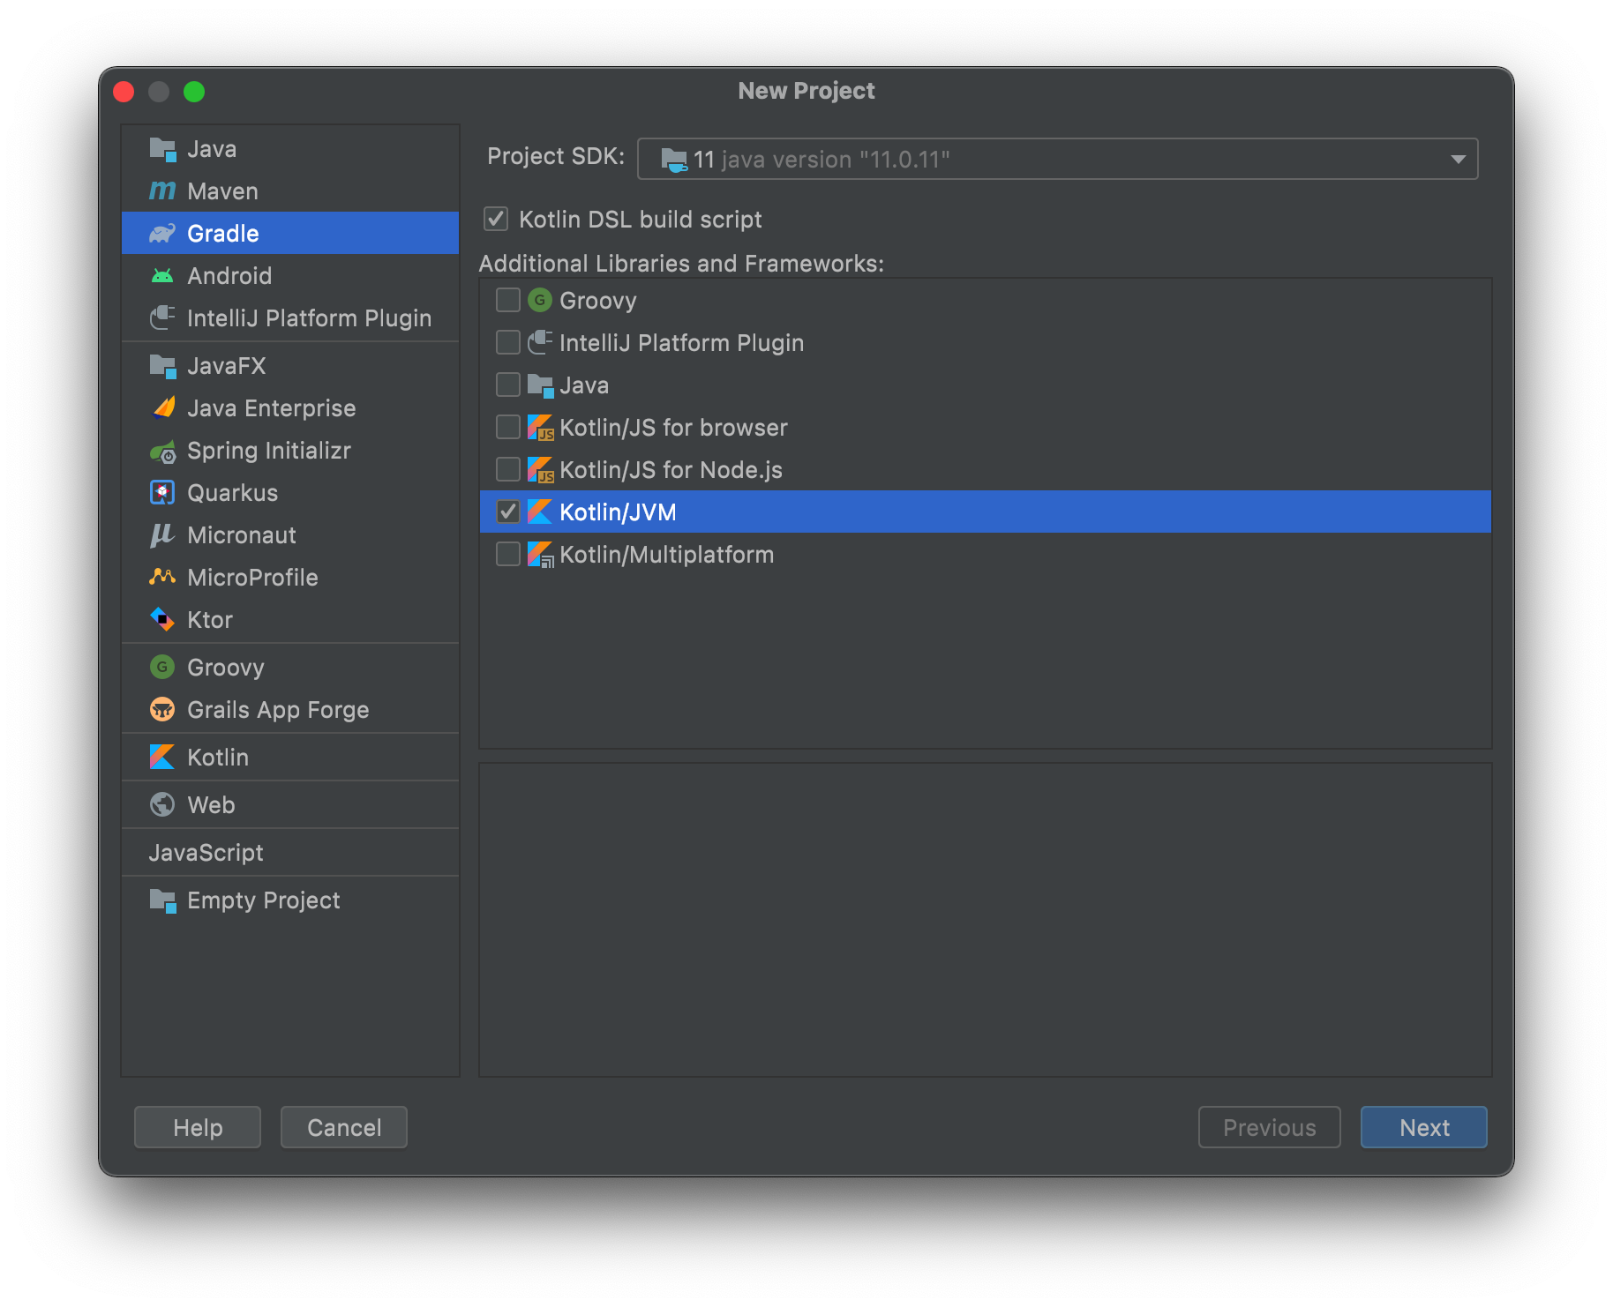Click the Kotlin/JS for Node.js icon
Image resolution: width=1613 pixels, height=1307 pixels.
click(540, 469)
